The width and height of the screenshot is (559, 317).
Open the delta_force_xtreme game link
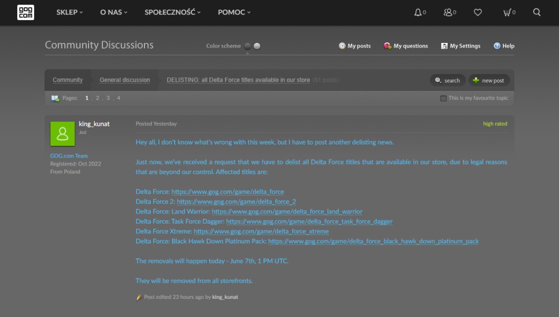pyautogui.click(x=261, y=231)
